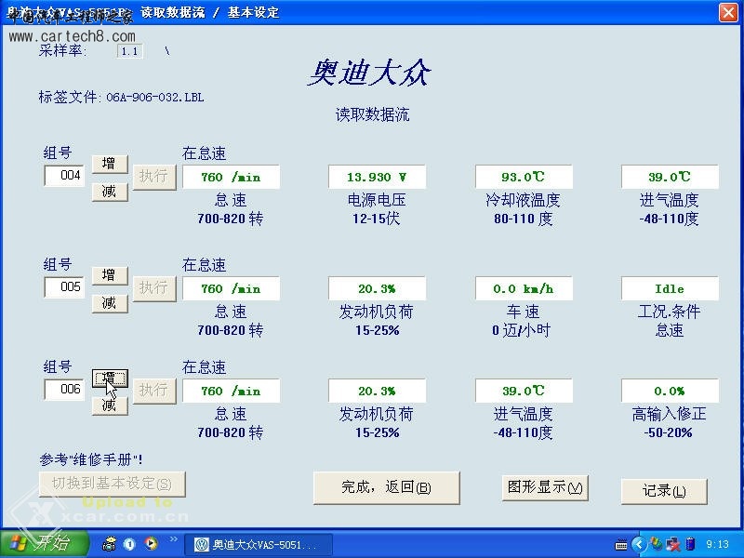The height and width of the screenshot is (558, 744).
Task: Select the Idle operating condition value
Action: (x=670, y=288)
